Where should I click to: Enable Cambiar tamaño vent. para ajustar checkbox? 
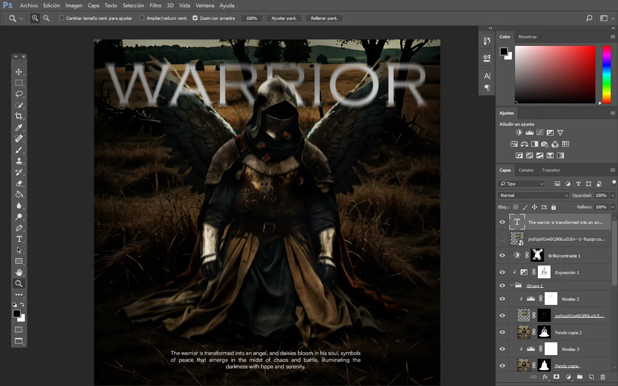pyautogui.click(x=62, y=18)
